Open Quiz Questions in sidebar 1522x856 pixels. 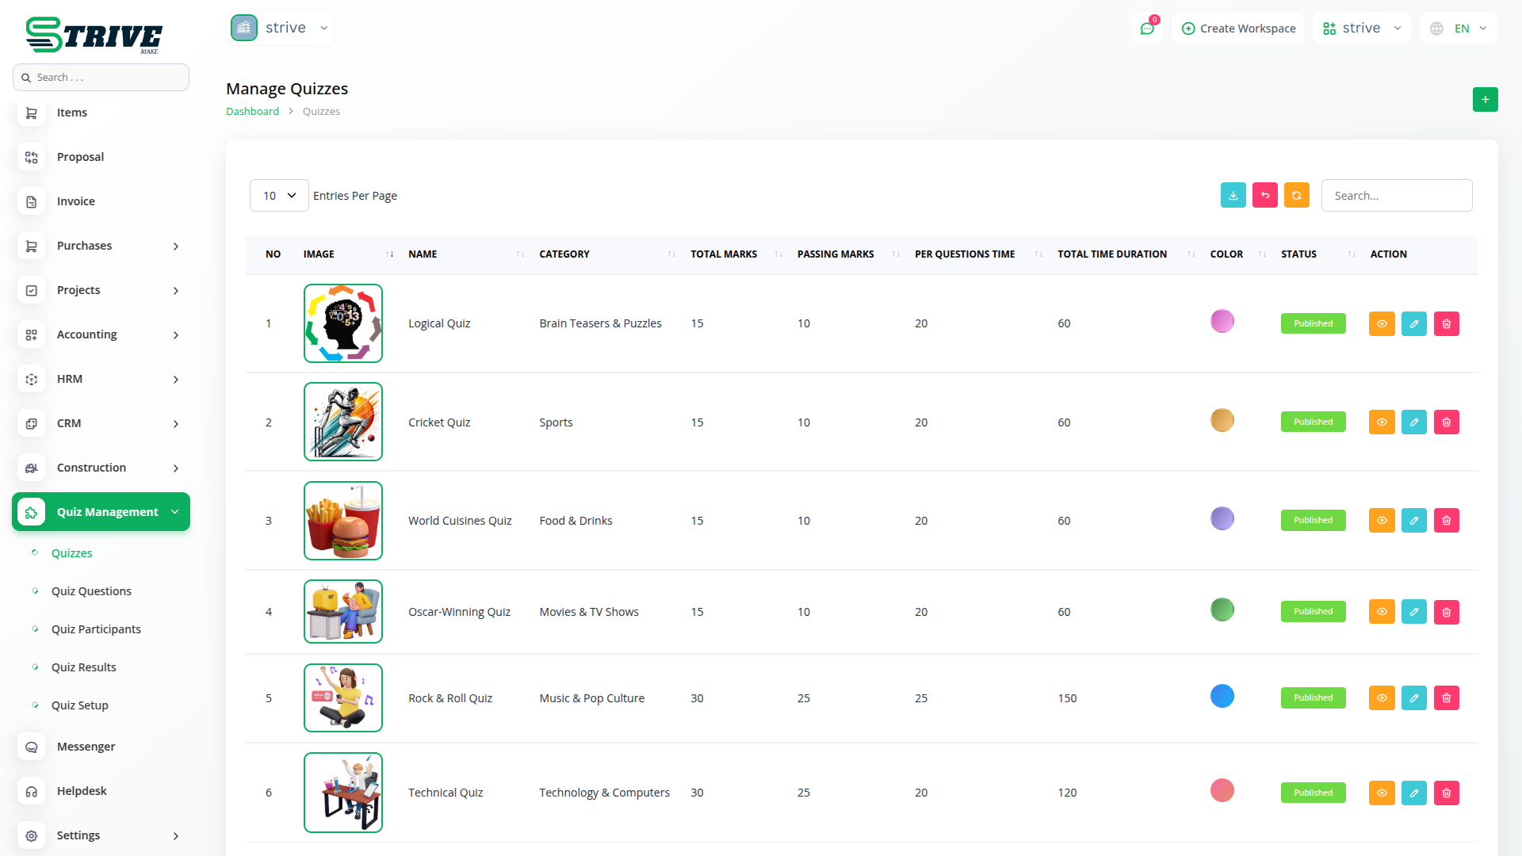pyautogui.click(x=91, y=591)
